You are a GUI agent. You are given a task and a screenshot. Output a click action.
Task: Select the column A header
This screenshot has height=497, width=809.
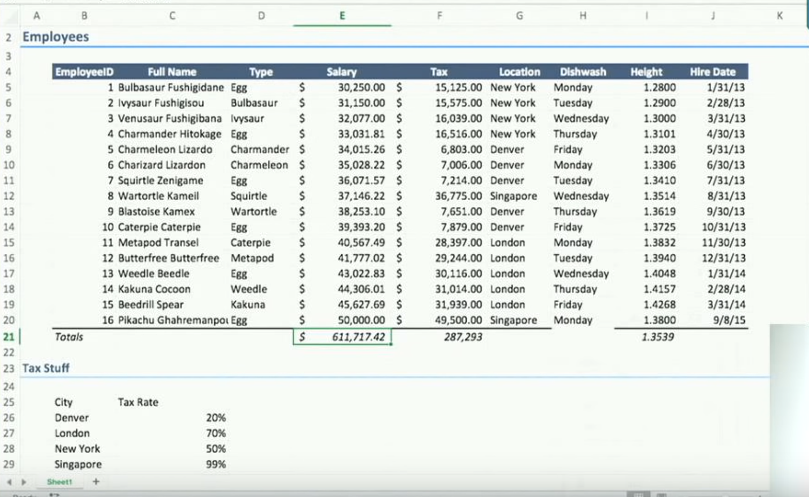click(37, 16)
